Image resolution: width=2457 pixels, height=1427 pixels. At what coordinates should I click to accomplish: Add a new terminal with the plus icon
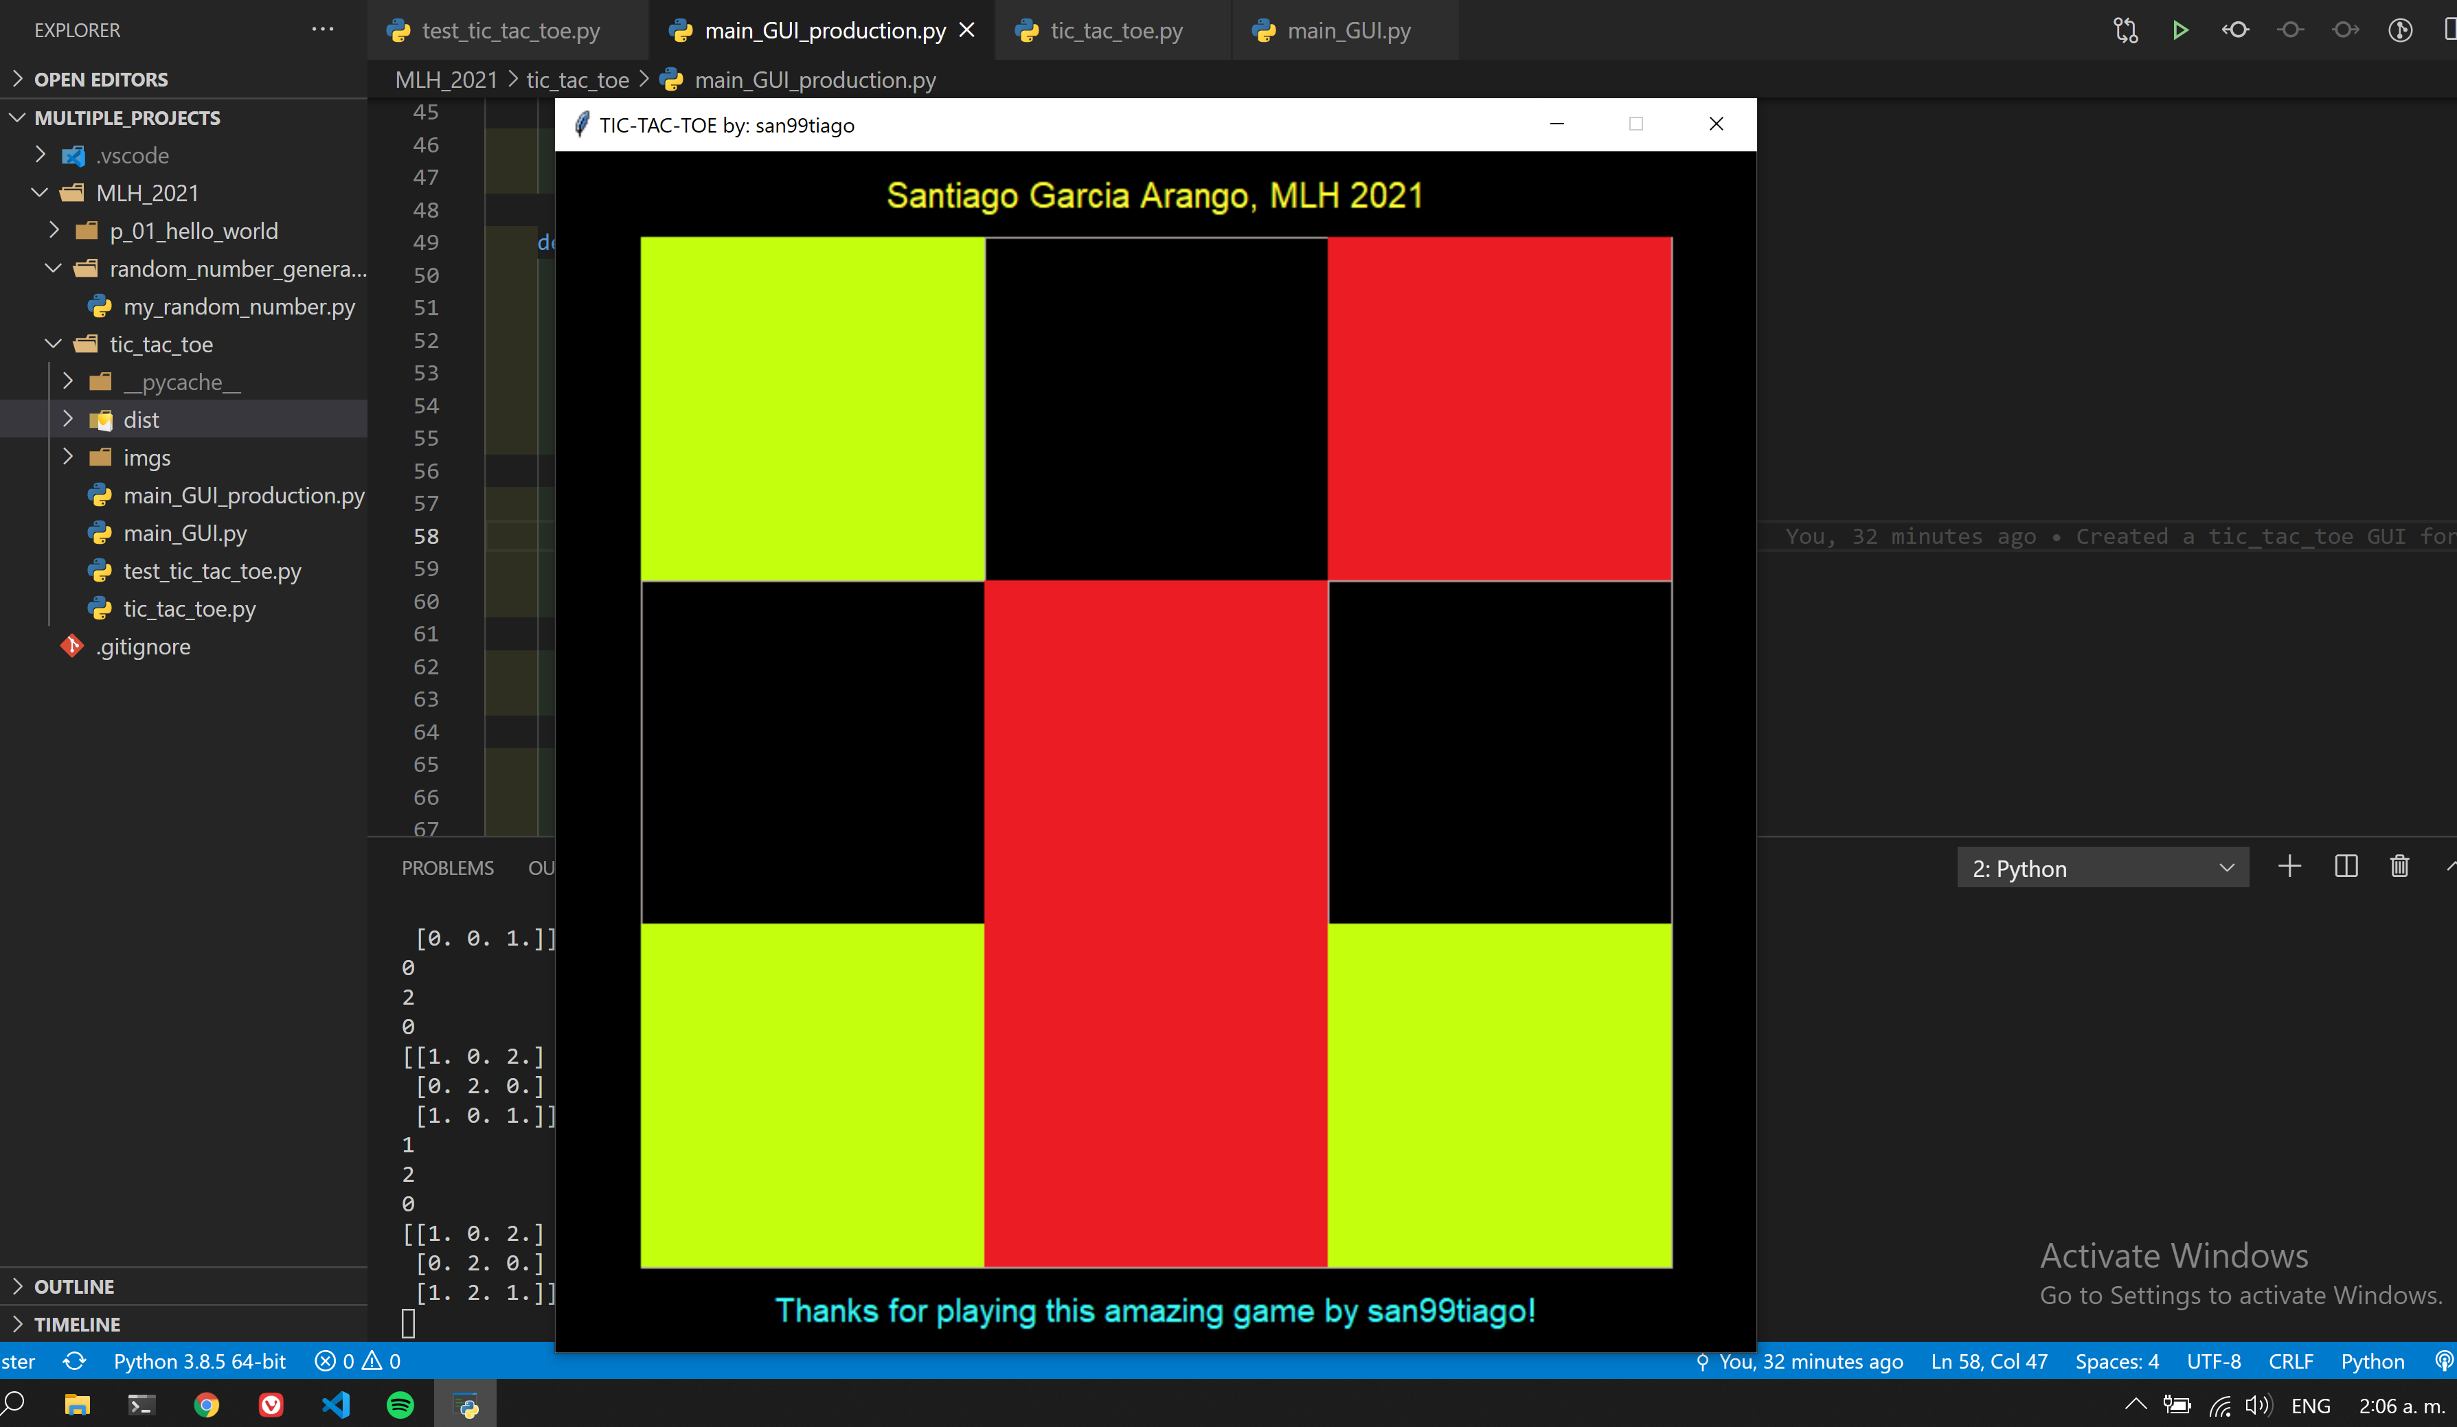pyautogui.click(x=2289, y=867)
